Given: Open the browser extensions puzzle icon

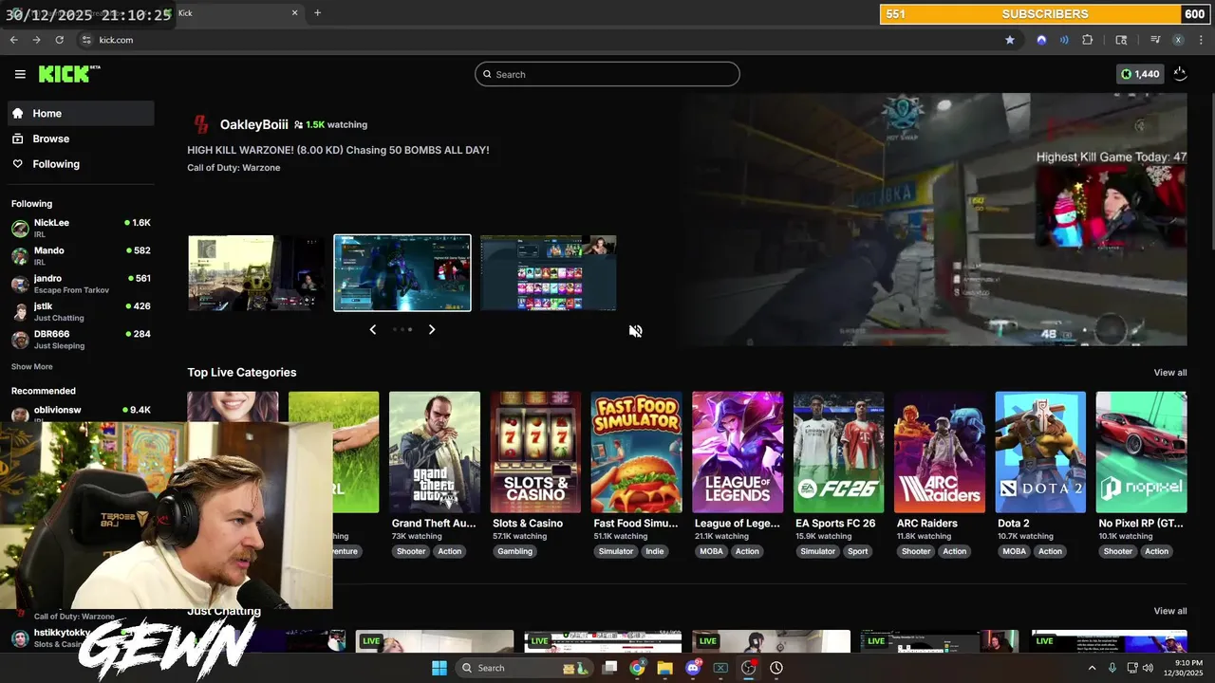Looking at the screenshot, I should coord(1088,40).
